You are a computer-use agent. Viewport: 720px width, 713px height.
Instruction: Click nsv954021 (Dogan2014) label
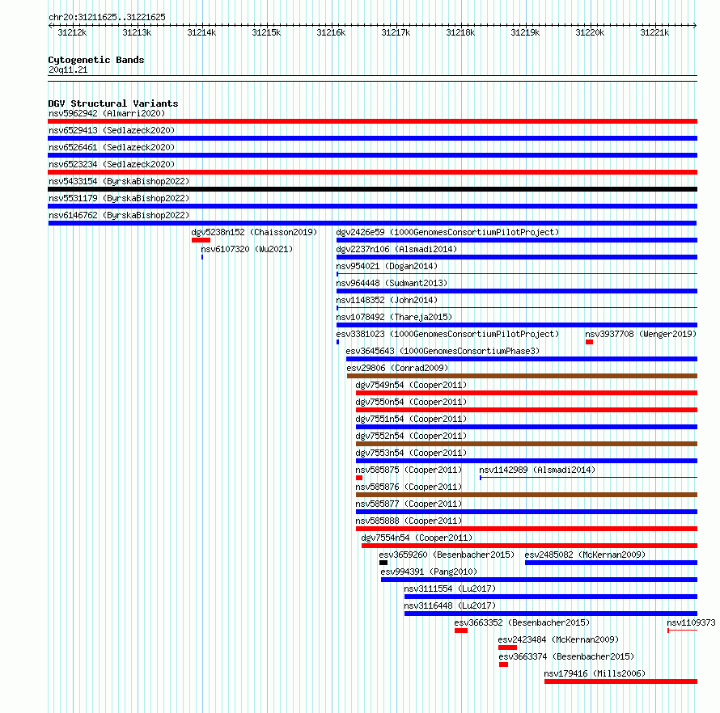pos(387,266)
